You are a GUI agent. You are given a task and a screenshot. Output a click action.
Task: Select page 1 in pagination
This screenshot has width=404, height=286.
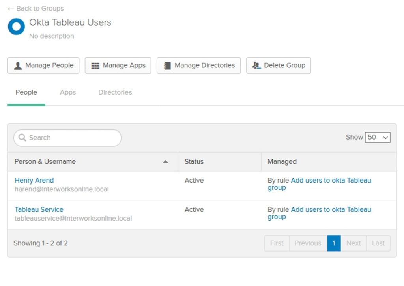[x=334, y=243]
